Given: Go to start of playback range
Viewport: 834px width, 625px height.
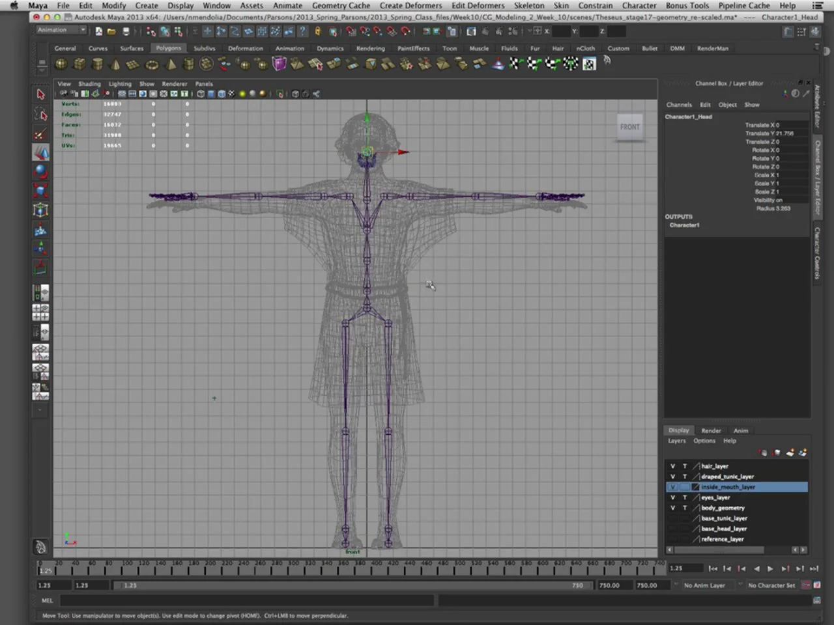Looking at the screenshot, I should [713, 568].
